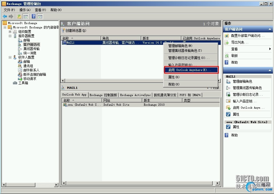This screenshot has height=194, width=274.
Task: Switch to Exchange ActiveSync tab
Action: (x=136, y=95)
